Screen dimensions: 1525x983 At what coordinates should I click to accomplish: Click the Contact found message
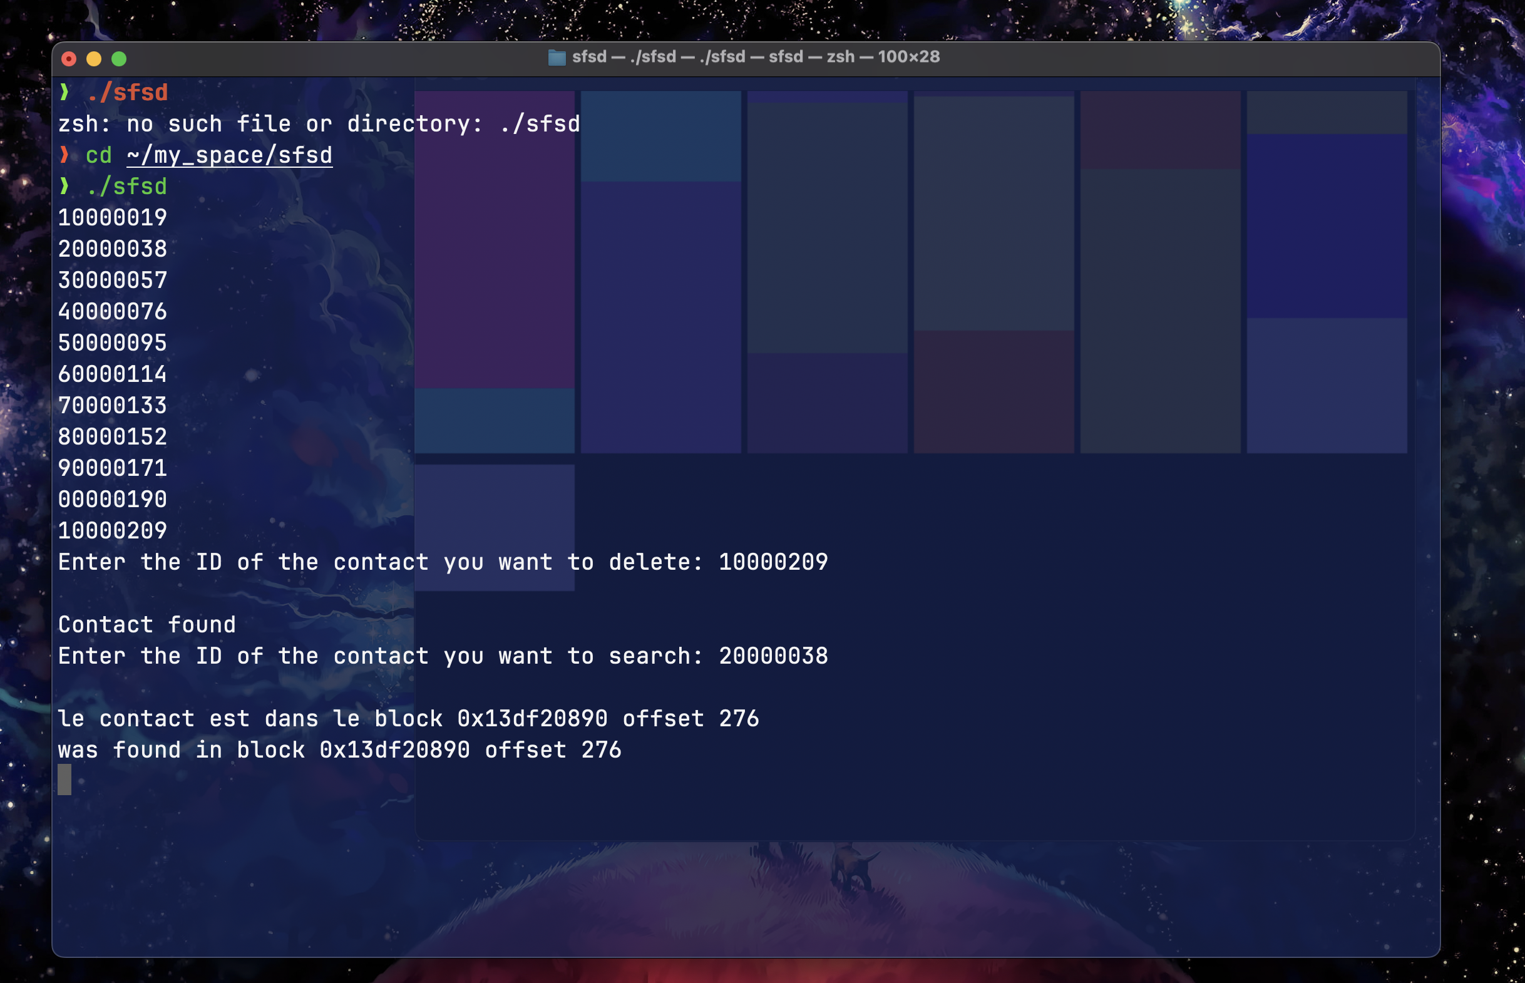point(146,624)
